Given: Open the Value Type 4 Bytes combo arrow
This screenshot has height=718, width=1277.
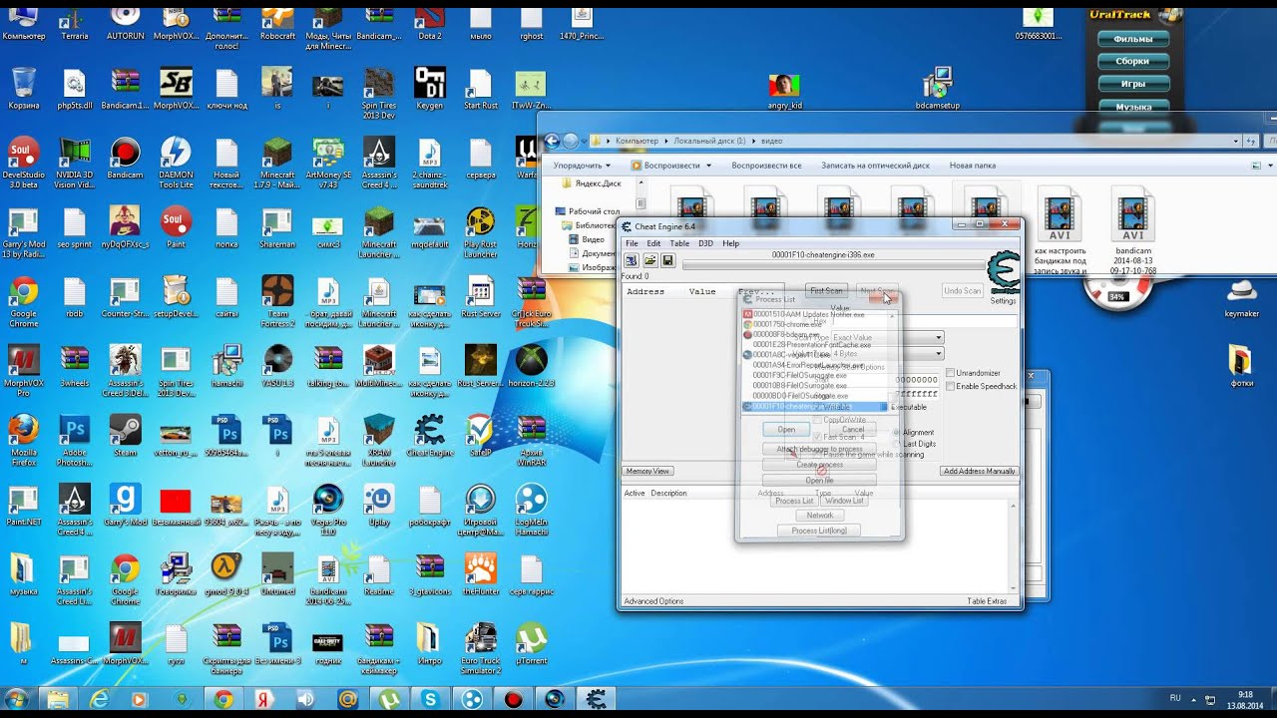Looking at the screenshot, I should (939, 354).
